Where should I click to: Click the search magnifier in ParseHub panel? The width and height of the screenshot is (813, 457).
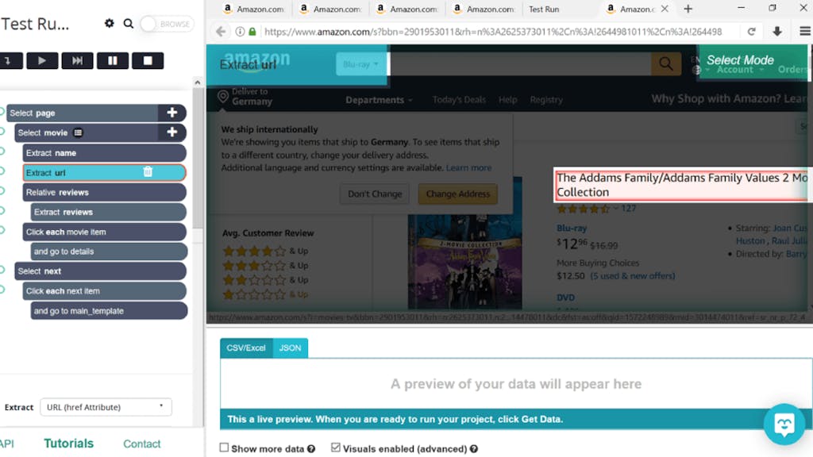point(128,23)
